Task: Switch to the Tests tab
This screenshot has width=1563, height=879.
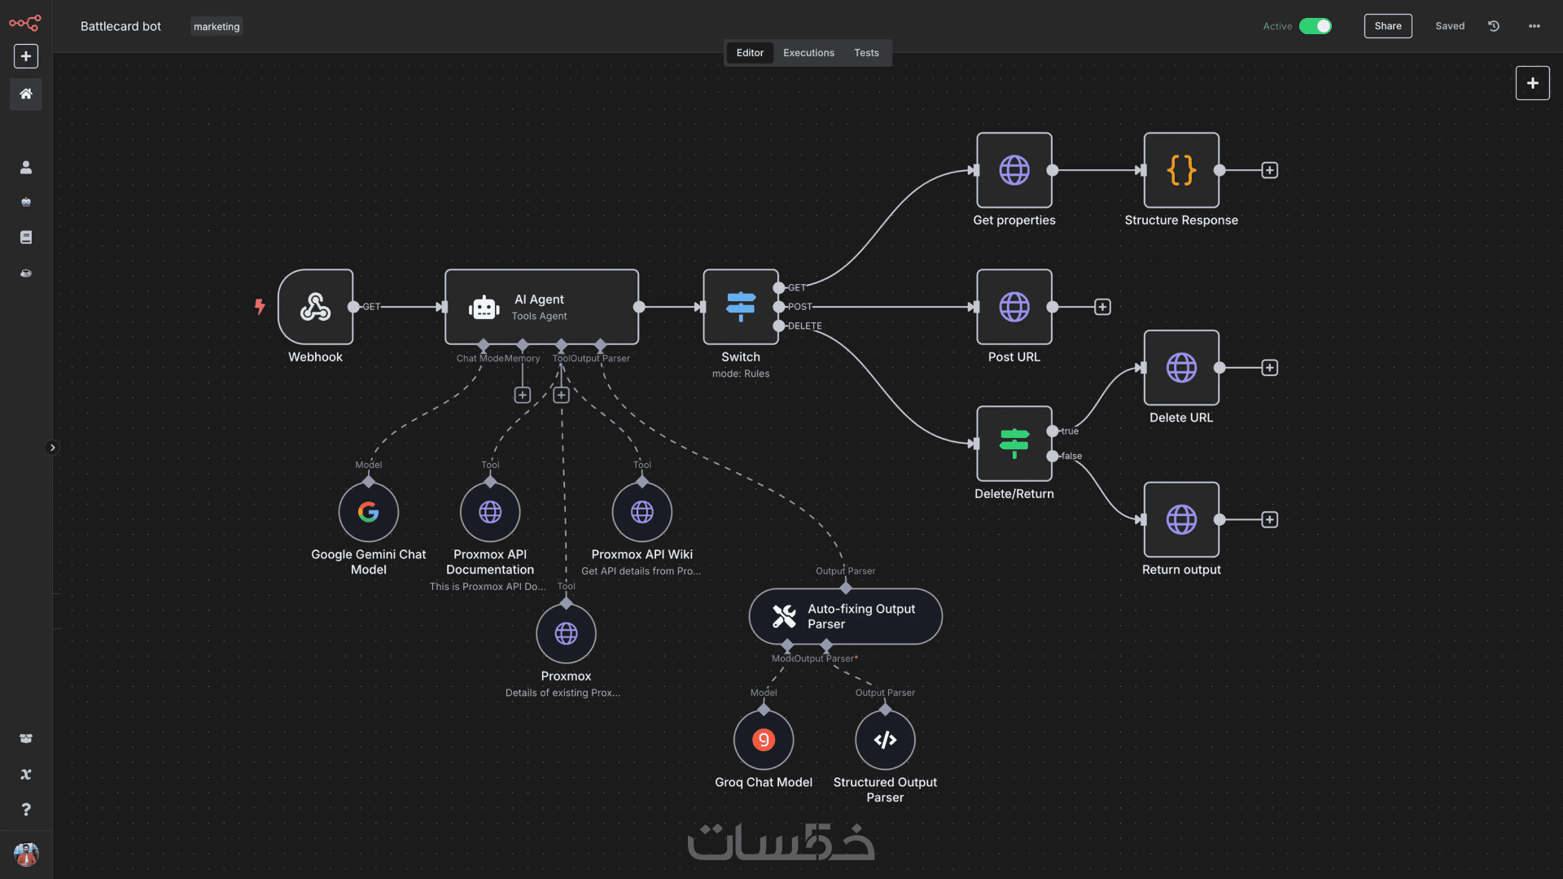Action: (866, 53)
